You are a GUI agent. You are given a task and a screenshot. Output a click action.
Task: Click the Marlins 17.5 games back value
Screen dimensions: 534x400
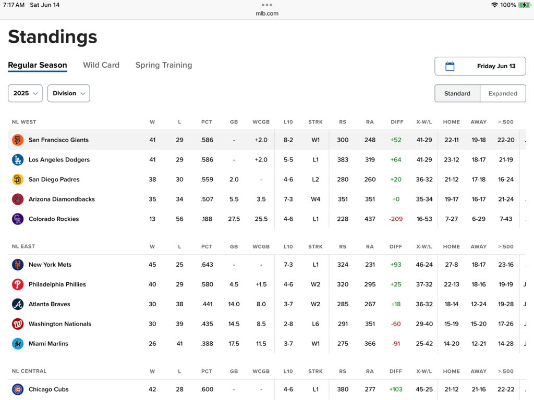click(x=234, y=344)
